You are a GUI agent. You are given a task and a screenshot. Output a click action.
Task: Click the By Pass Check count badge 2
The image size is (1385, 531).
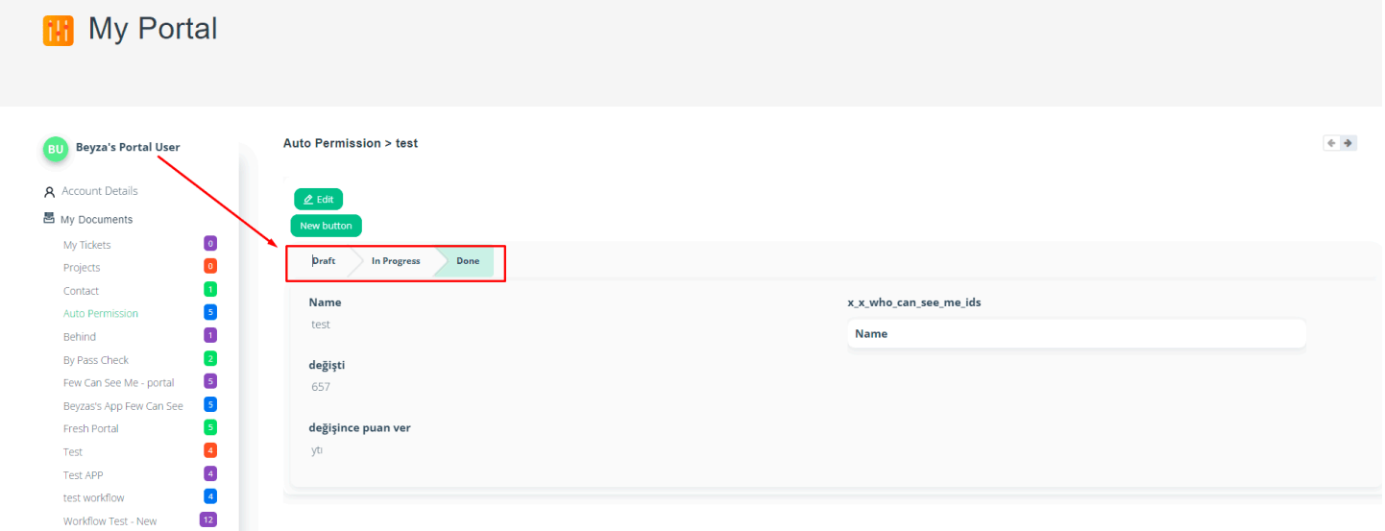[210, 358]
